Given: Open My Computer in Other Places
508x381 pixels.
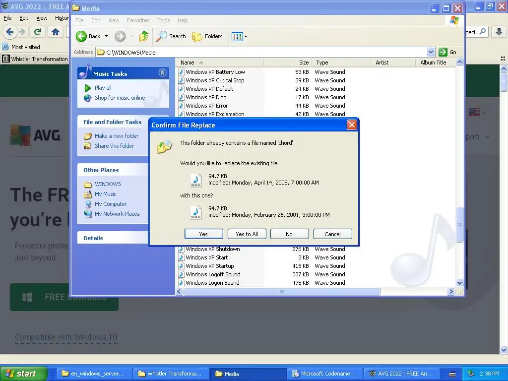Looking at the screenshot, I should click(x=111, y=204).
